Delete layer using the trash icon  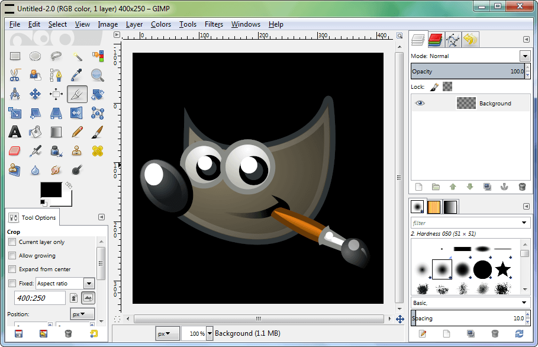(x=522, y=187)
